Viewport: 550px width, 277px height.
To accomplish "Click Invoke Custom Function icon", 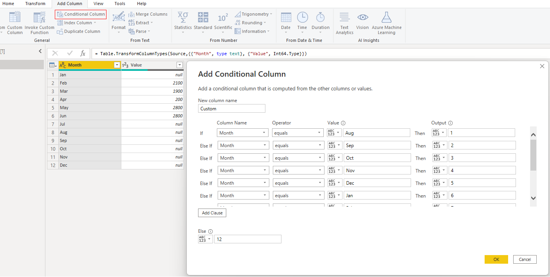I will point(40,23).
